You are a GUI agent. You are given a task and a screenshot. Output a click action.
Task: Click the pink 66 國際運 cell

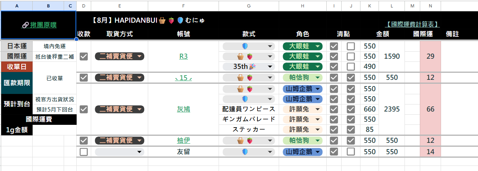click(x=430, y=109)
